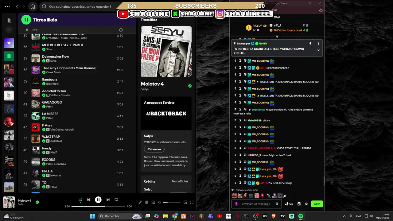Expand the pinned BotRix message chevron
The image size is (393, 221).
click(x=318, y=50)
